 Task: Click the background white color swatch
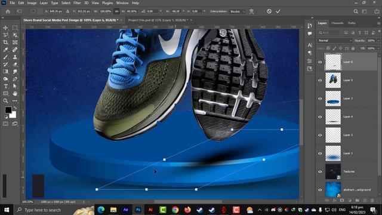[13, 115]
